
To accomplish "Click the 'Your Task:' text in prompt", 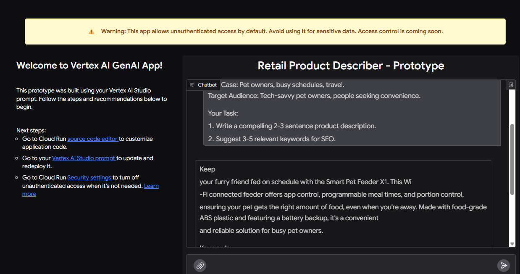I will coord(223,113).
